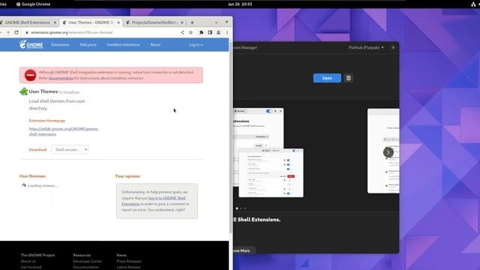The height and width of the screenshot is (270, 480).
Task: Click the second screenshot thumbnail at right edge
Action: click(383, 151)
